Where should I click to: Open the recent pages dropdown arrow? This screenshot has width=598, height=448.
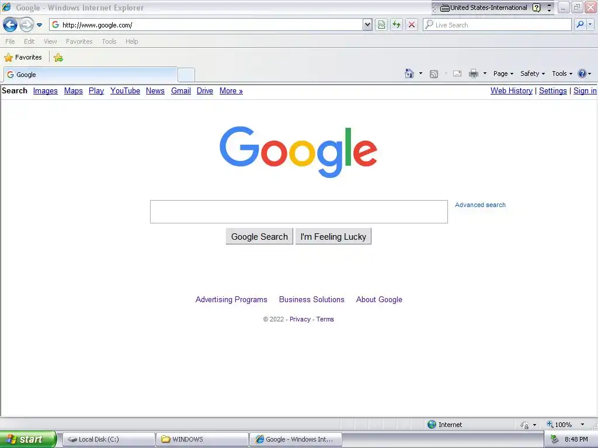(39, 25)
